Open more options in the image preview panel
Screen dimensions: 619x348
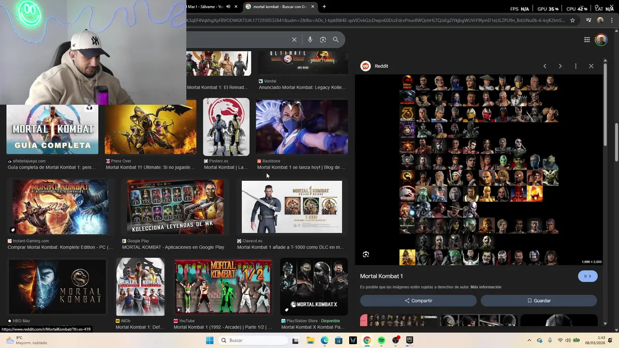click(x=575, y=66)
